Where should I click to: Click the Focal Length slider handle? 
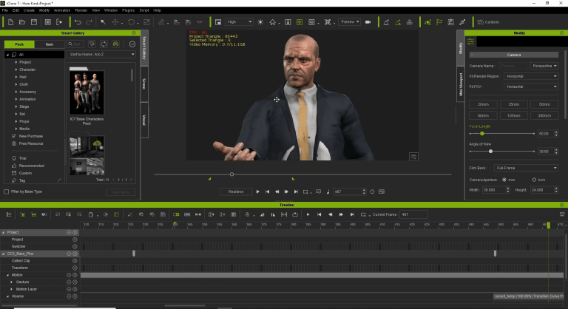[481, 133]
